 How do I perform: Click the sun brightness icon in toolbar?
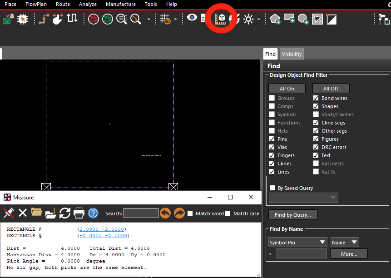click(x=248, y=19)
